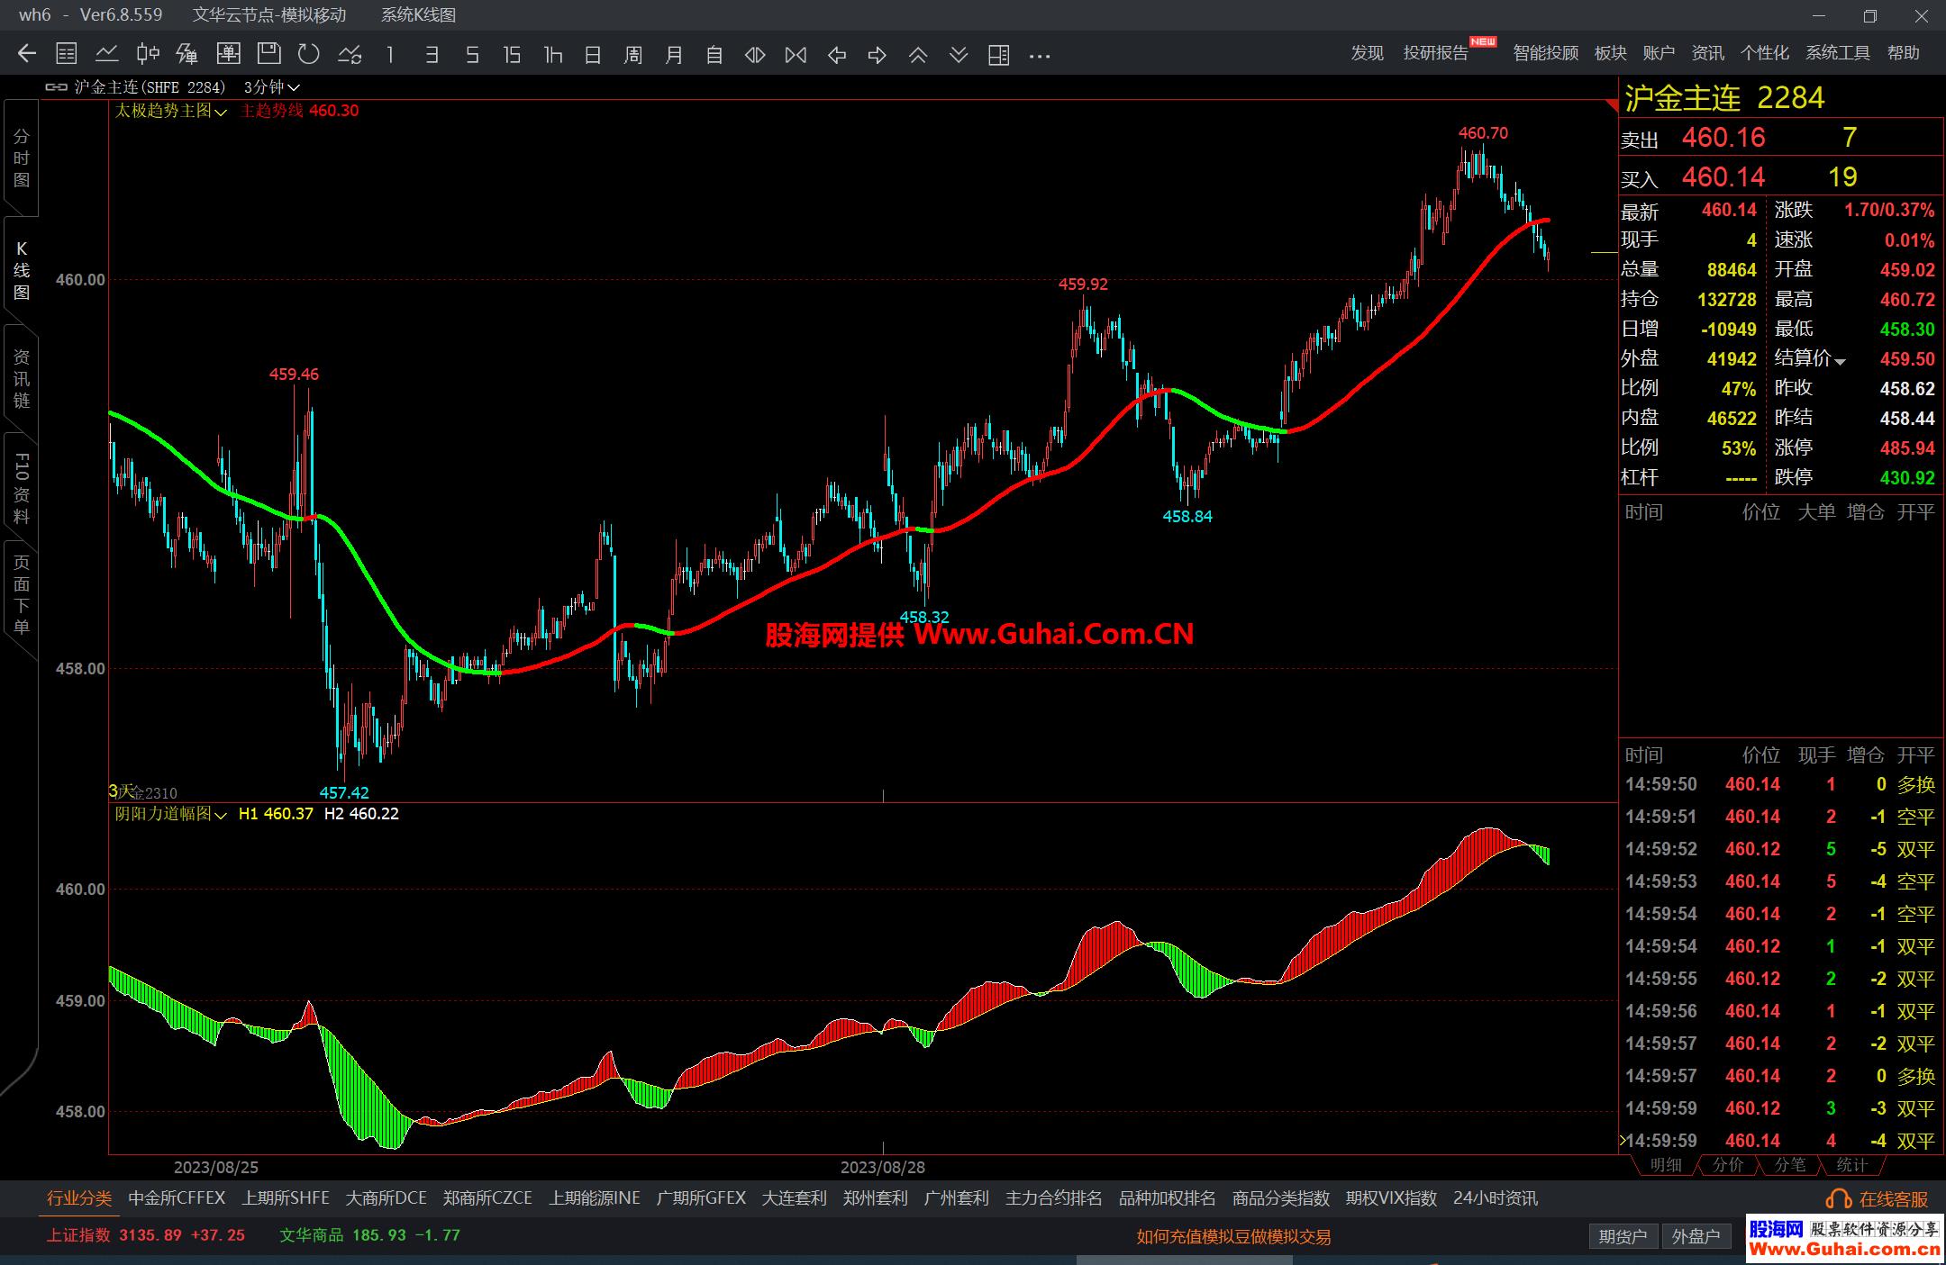The image size is (1946, 1265).
Task: Click the double up chevron icon
Action: [917, 55]
